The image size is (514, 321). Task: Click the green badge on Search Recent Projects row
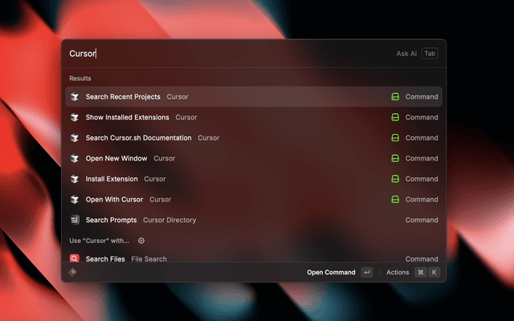coord(394,97)
